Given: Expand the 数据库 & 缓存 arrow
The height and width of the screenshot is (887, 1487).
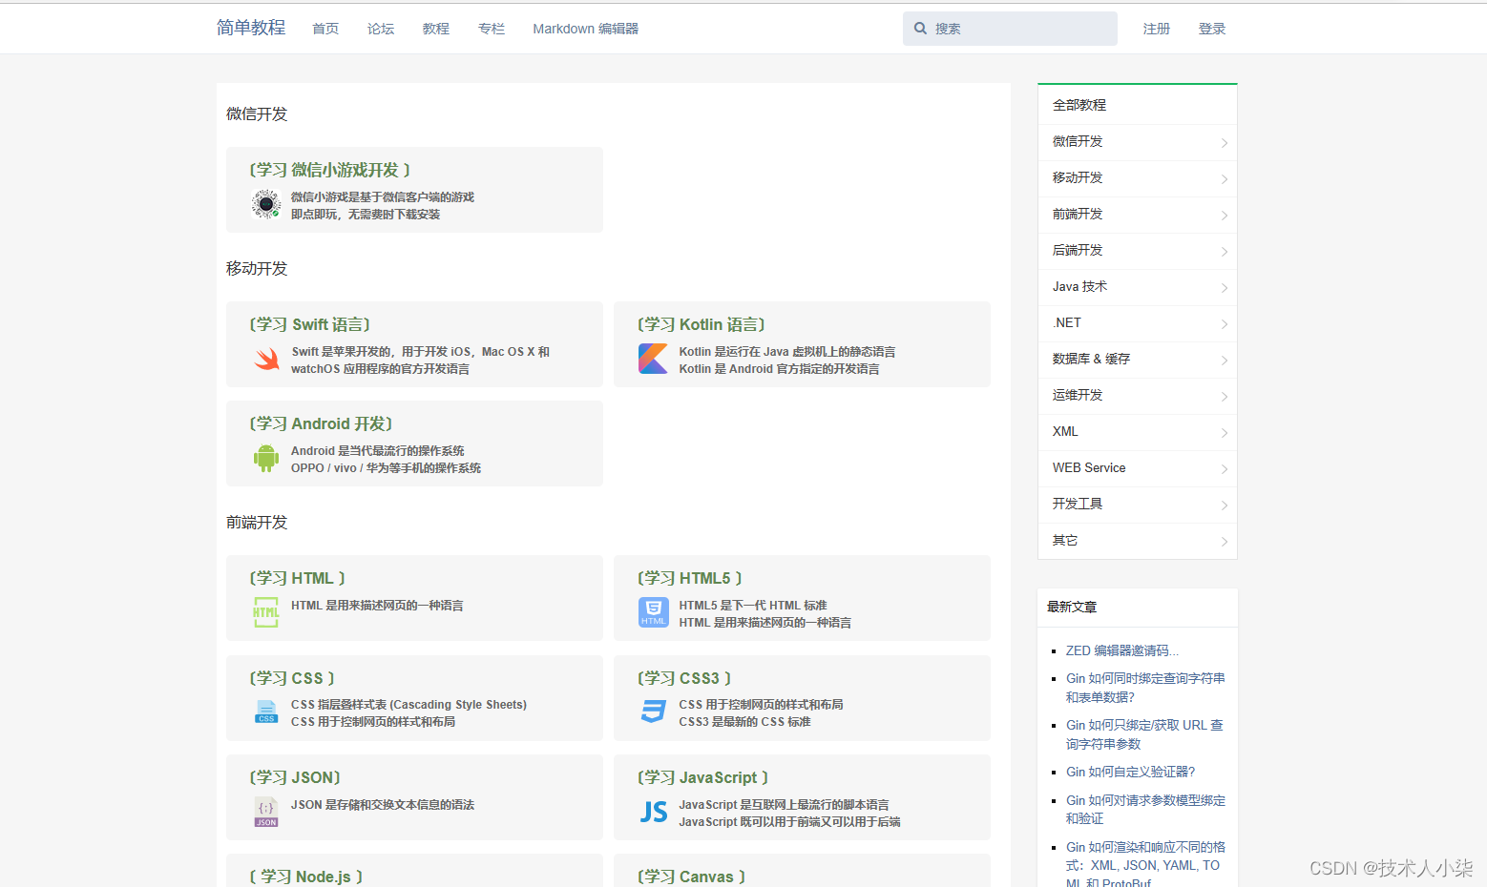Looking at the screenshot, I should point(1225,361).
